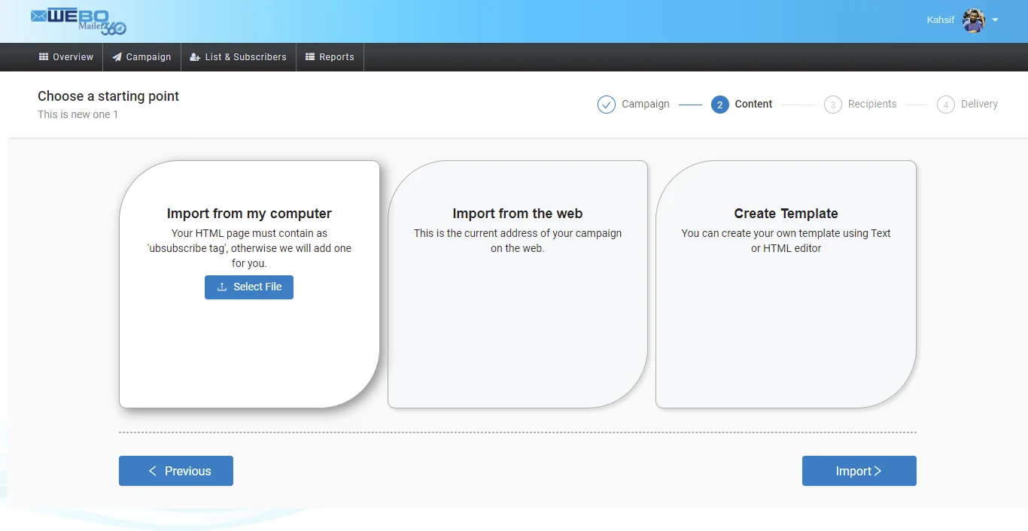This screenshot has width=1028, height=531.
Task: Expand the user account dropdown arrow
Action: coord(996,20)
